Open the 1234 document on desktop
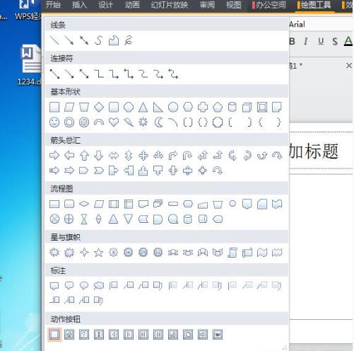 click(30, 64)
